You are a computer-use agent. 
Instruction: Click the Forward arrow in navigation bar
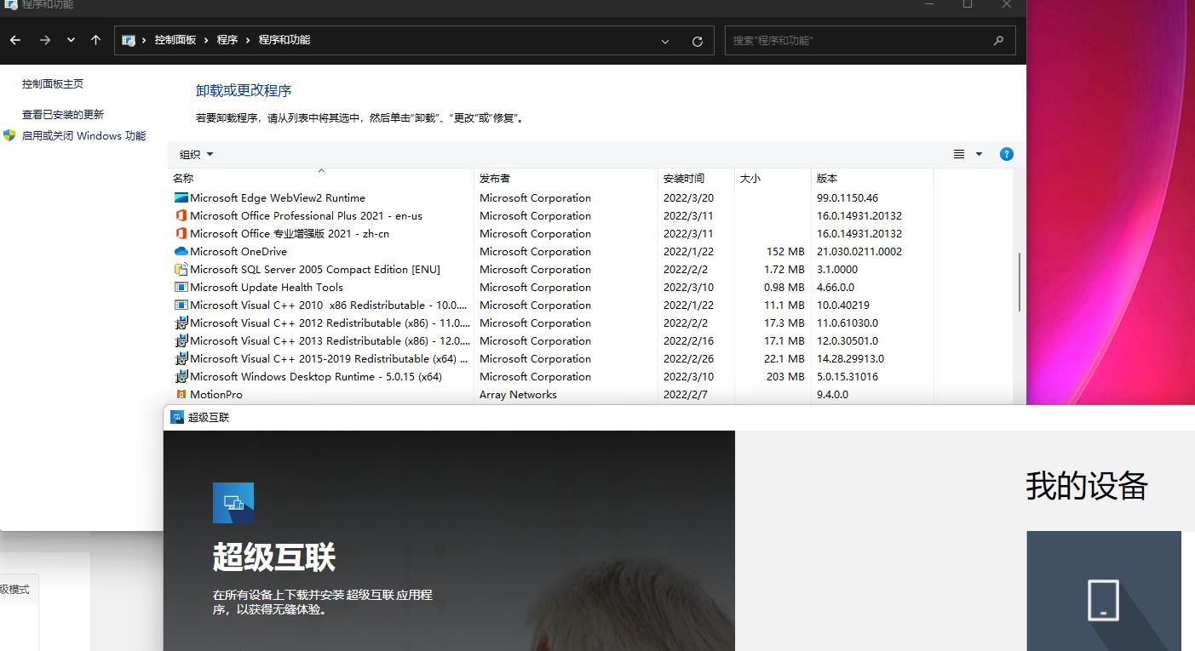(44, 40)
